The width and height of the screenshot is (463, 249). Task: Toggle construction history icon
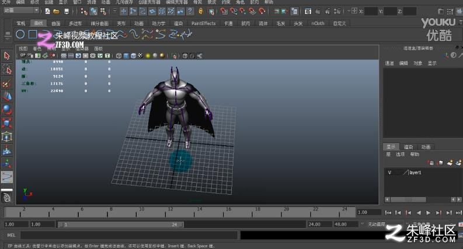[x=294, y=11]
